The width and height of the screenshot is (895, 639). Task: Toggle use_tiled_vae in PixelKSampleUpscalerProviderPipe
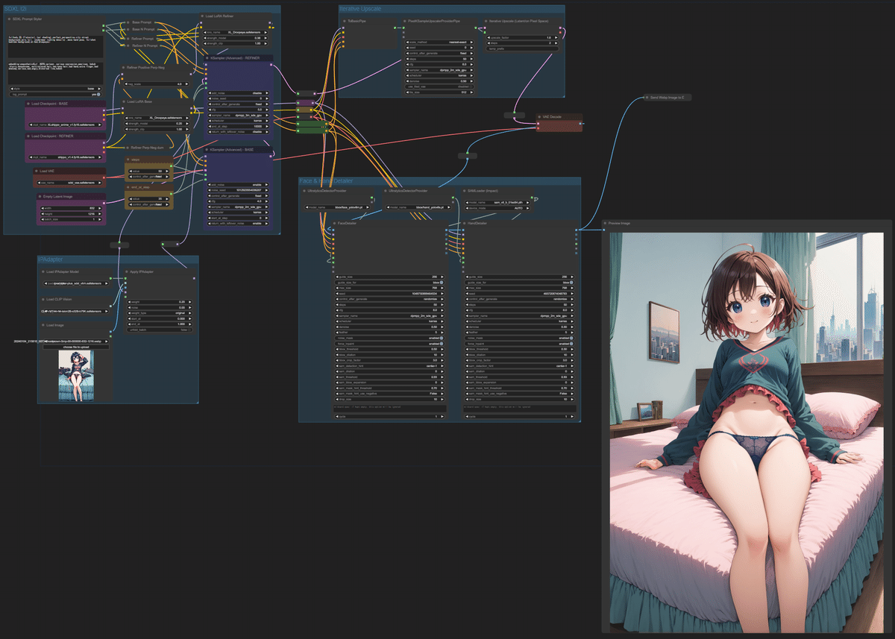click(x=439, y=86)
